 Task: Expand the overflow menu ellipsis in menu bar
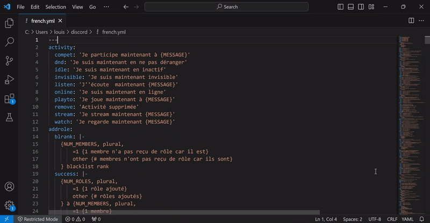click(106, 7)
